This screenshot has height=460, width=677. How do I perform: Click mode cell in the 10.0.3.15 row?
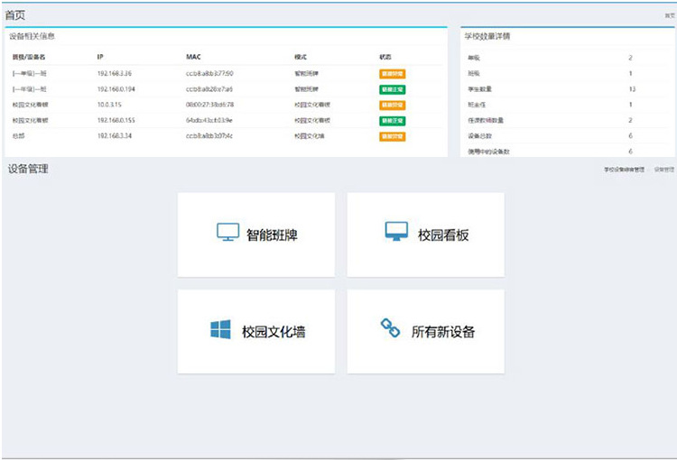point(312,105)
